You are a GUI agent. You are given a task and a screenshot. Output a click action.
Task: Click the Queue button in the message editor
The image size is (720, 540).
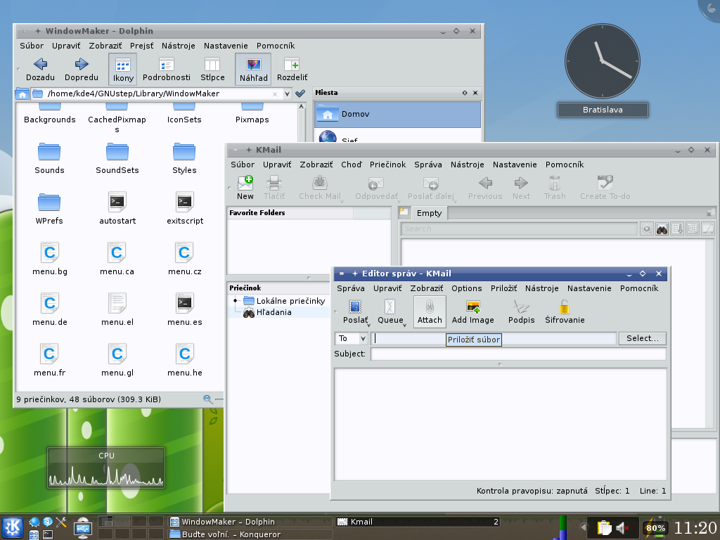tap(390, 311)
